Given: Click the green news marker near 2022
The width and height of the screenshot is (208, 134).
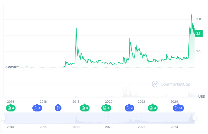Looking at the screenshot, I should point(152,108).
